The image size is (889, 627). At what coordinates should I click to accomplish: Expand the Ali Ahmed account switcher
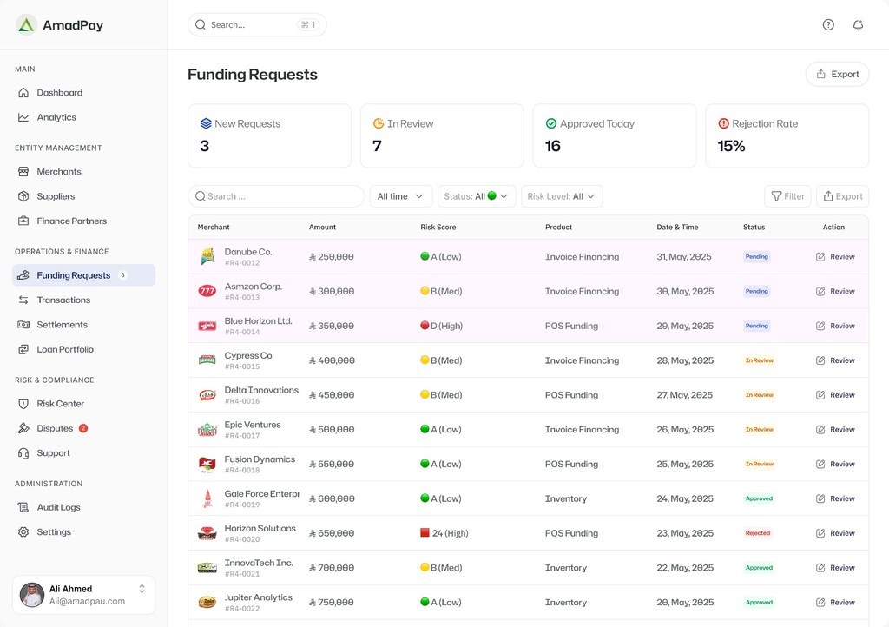[142, 589]
